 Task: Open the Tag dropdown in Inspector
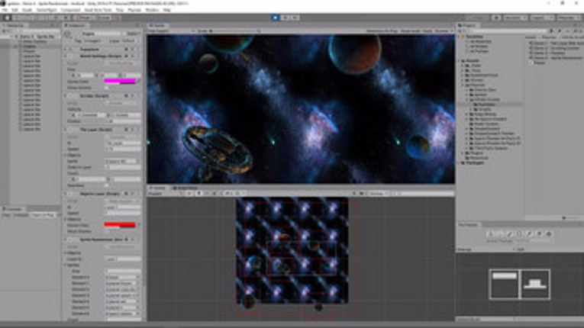tap(93, 41)
